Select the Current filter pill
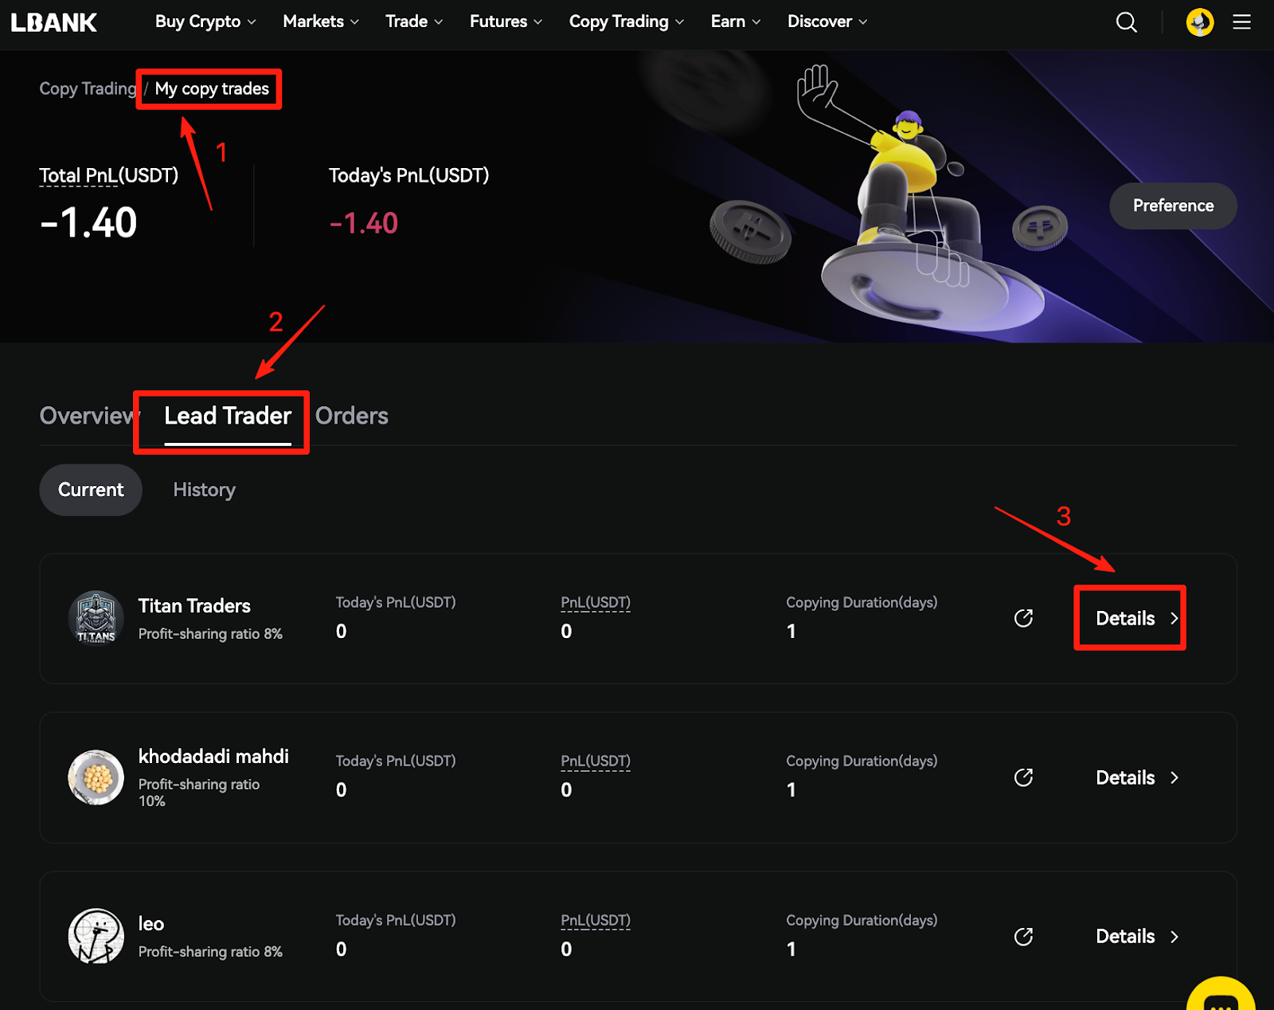 (91, 490)
